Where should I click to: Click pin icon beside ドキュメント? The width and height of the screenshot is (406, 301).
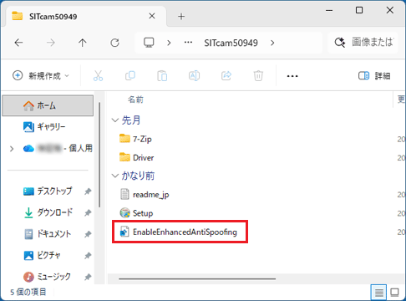click(x=88, y=234)
